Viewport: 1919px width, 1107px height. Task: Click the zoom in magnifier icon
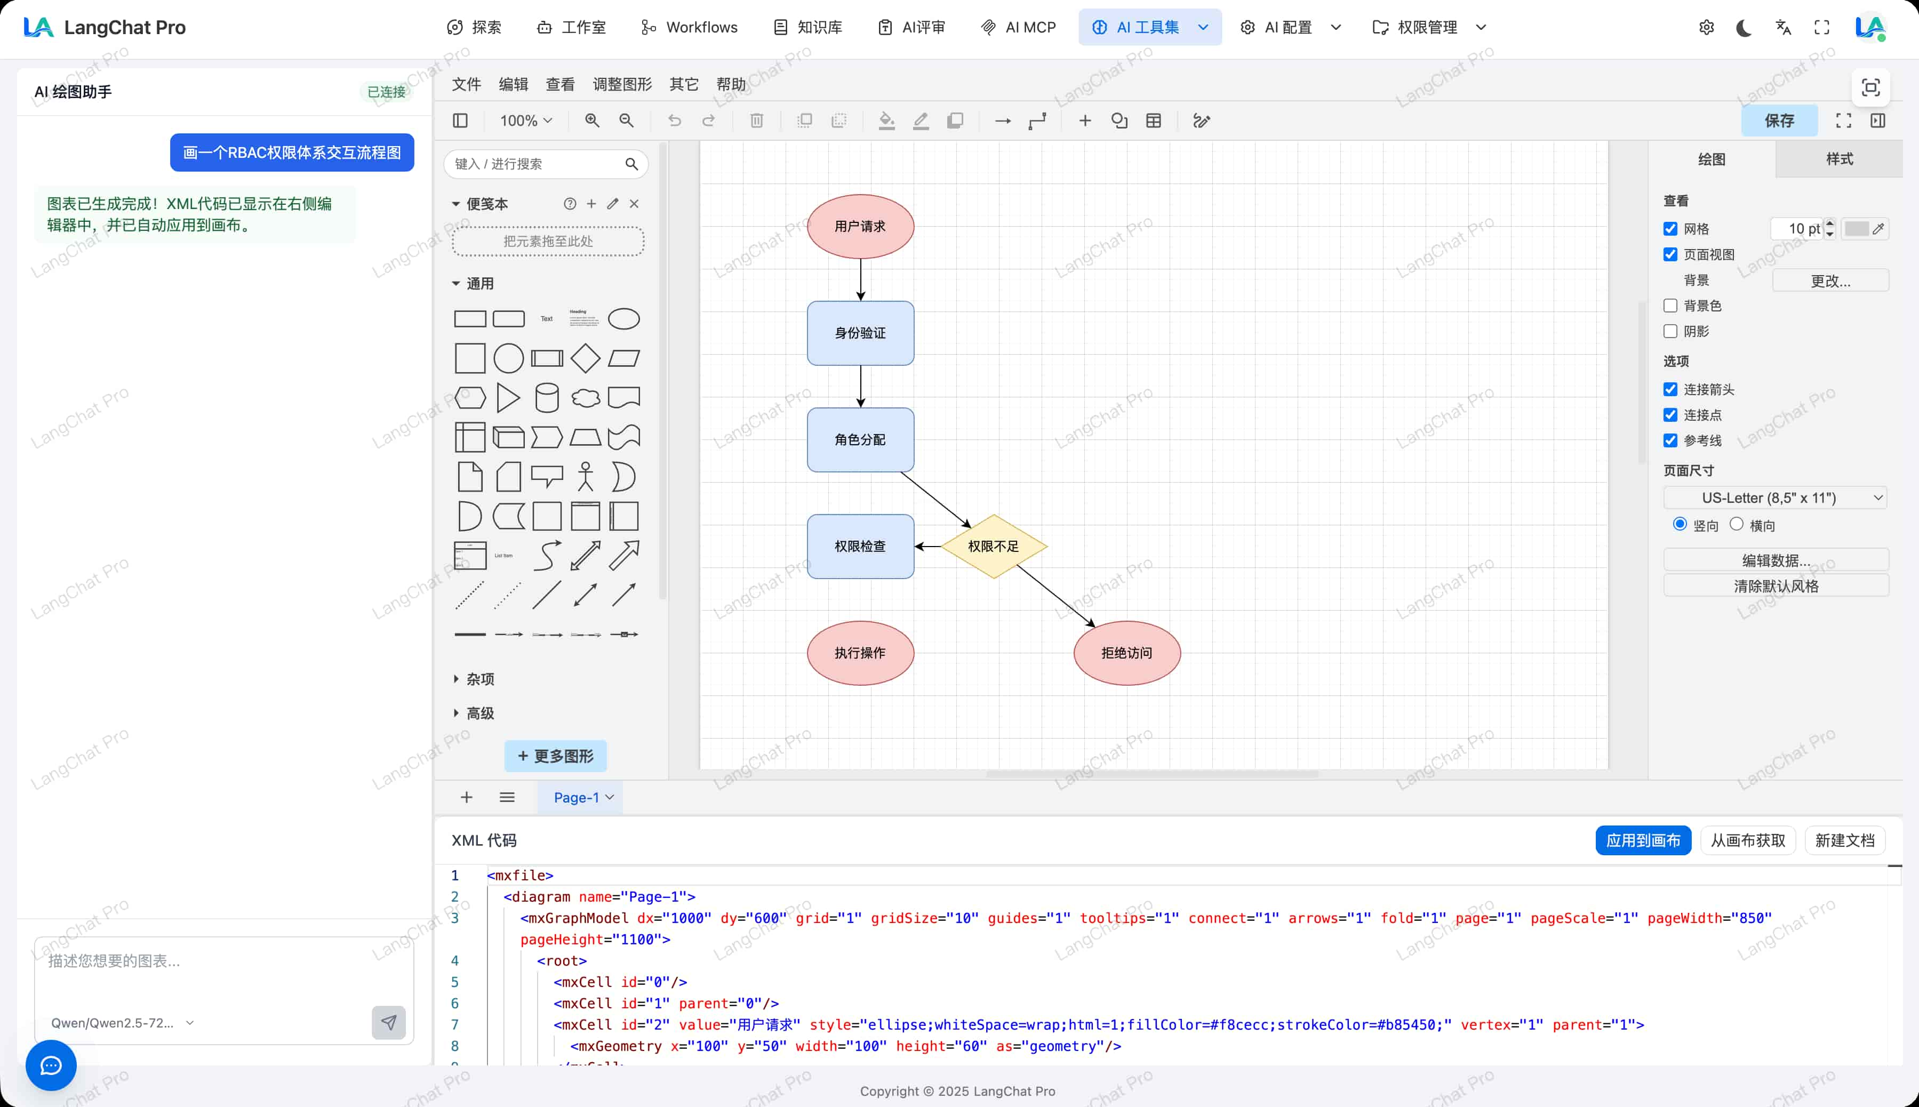(x=592, y=120)
